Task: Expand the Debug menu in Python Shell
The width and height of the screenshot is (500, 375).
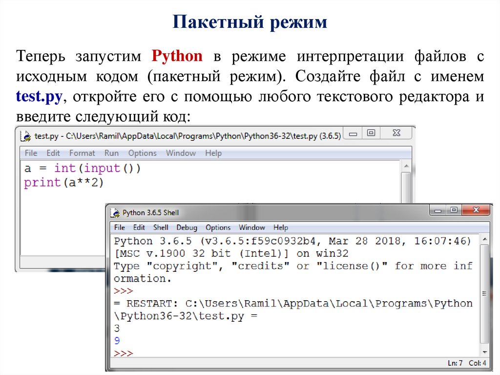Action: tap(187, 227)
